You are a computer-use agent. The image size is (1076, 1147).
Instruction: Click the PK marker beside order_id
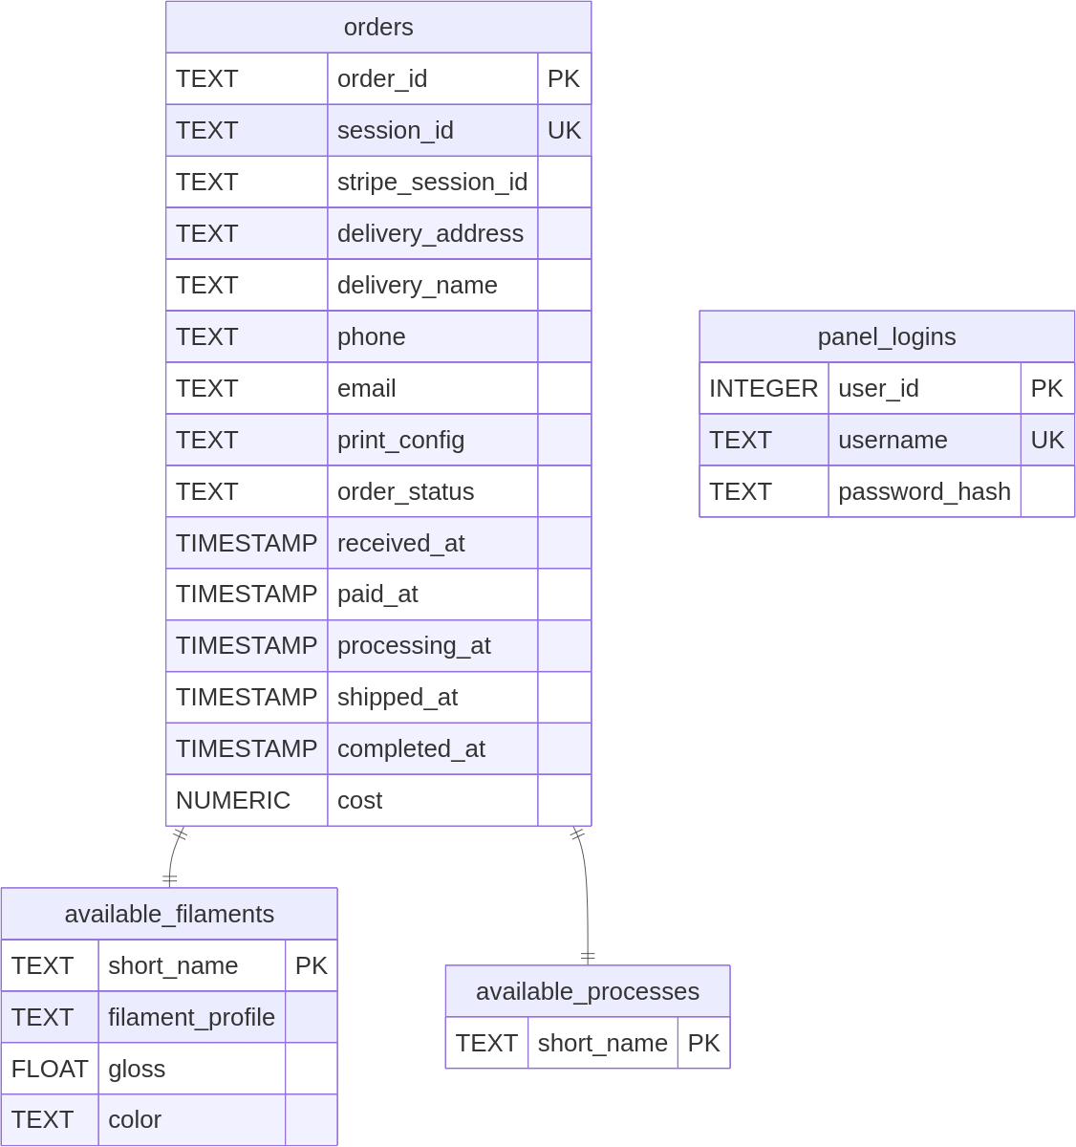click(x=564, y=78)
